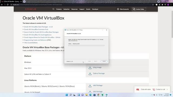Open Windows Start menu
Viewport: 173px width, 97px height.
[67, 95]
